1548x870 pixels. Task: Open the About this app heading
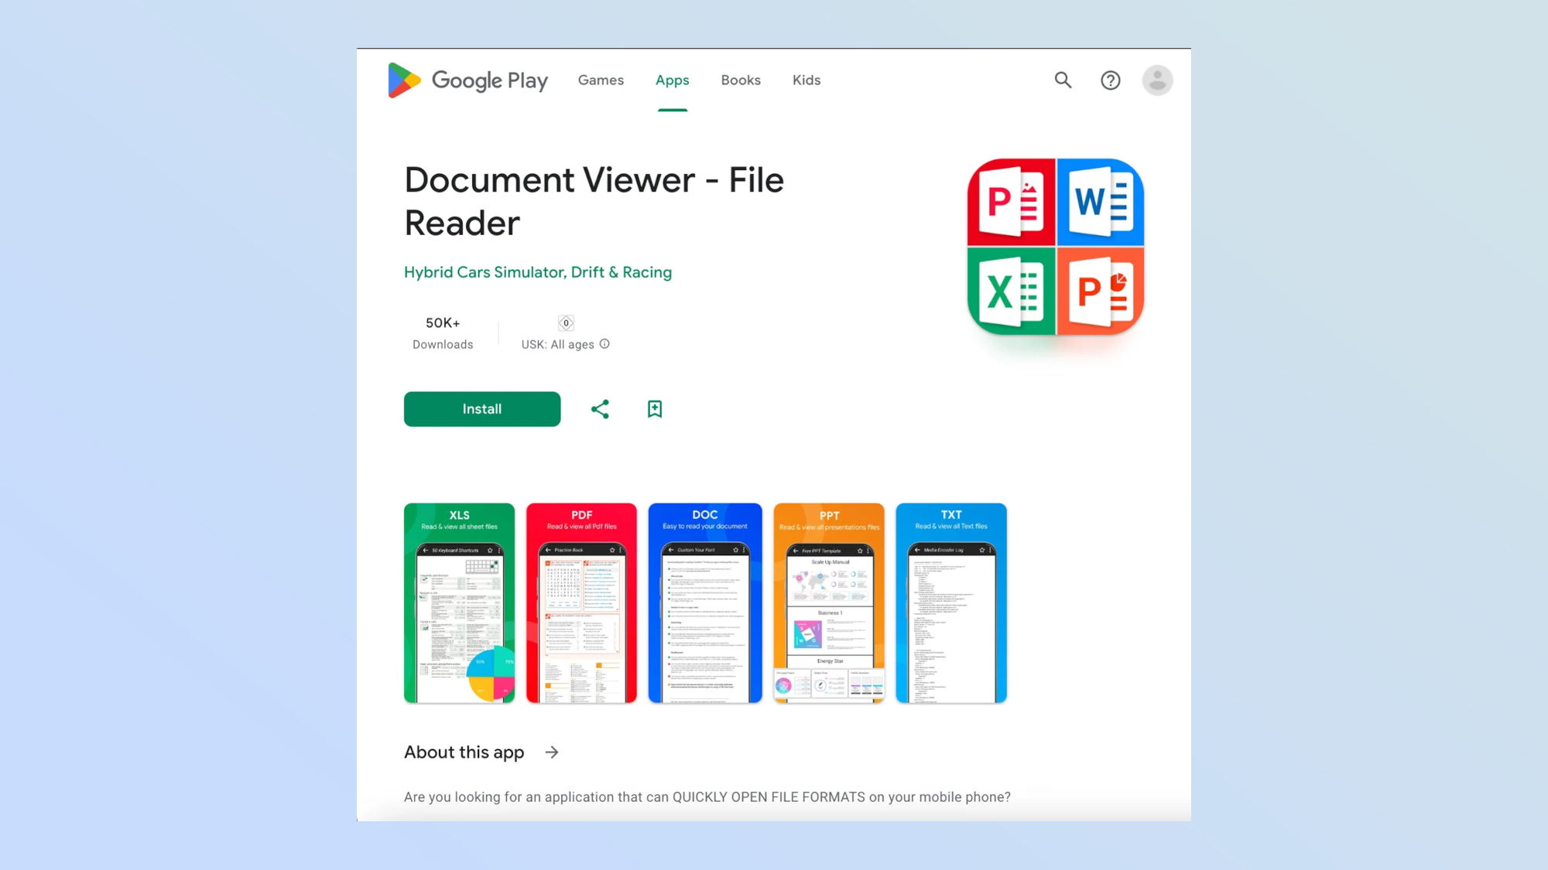point(464,752)
